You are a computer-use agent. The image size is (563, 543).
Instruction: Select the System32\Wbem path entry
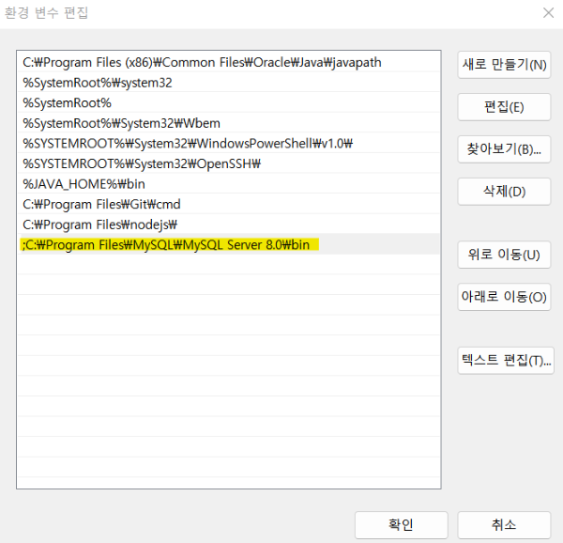coord(229,123)
